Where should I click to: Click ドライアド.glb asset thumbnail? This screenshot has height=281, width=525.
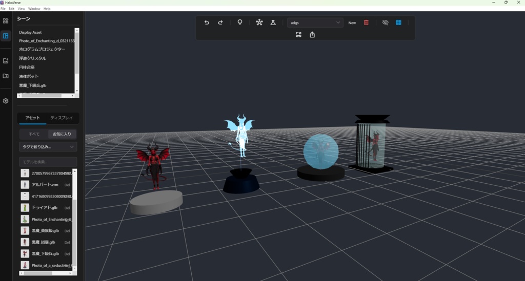click(25, 207)
